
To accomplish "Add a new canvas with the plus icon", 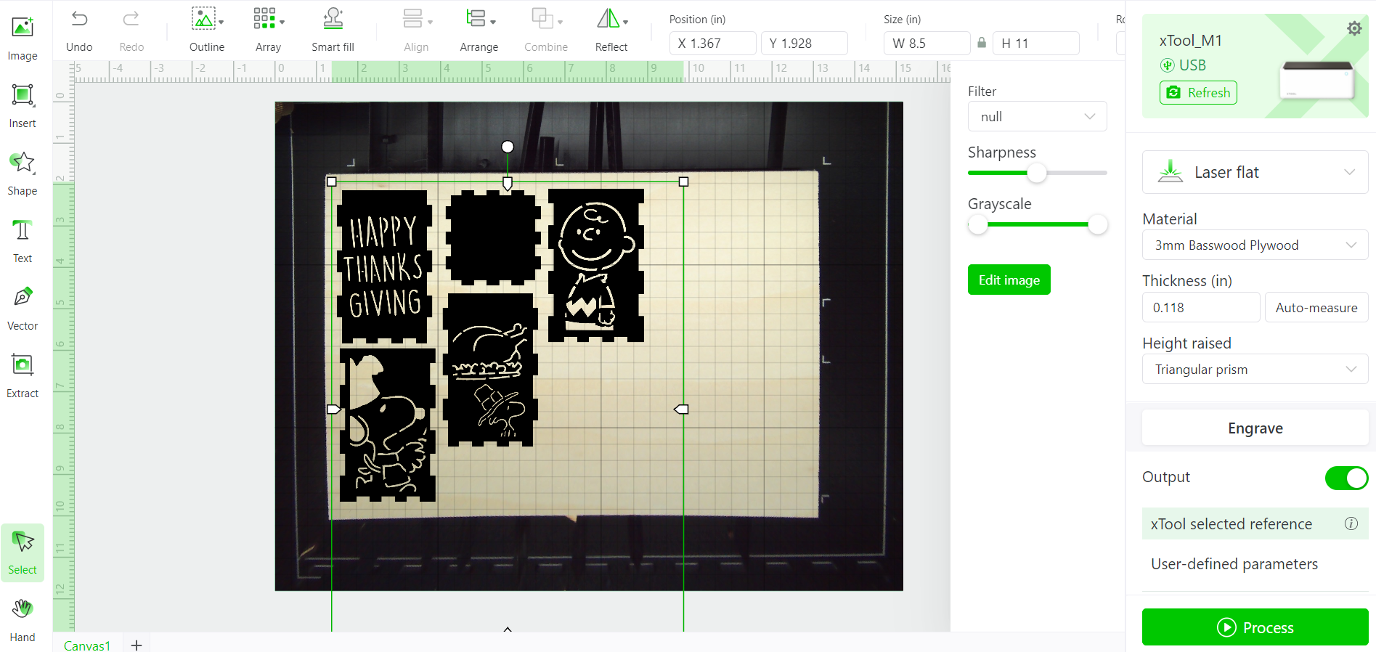I will [x=136, y=645].
